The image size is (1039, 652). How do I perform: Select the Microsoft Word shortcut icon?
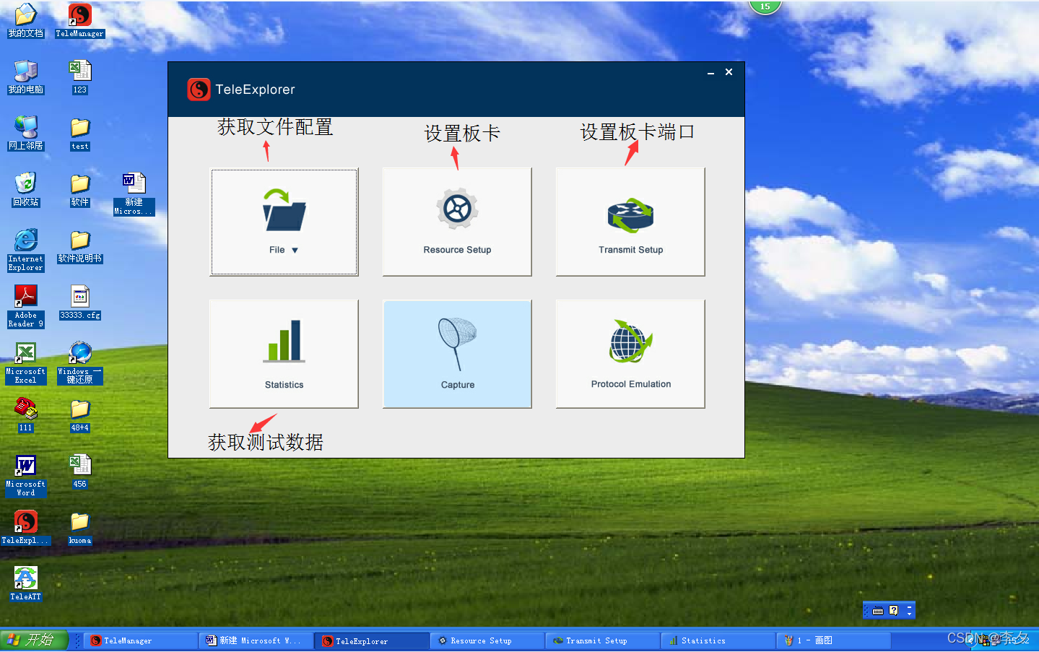click(x=25, y=475)
